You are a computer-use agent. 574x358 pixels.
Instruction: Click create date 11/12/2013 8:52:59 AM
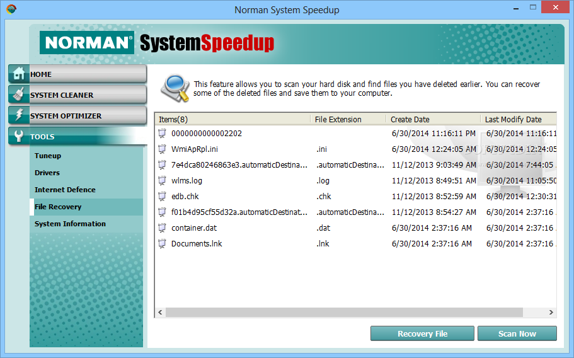[x=433, y=196]
